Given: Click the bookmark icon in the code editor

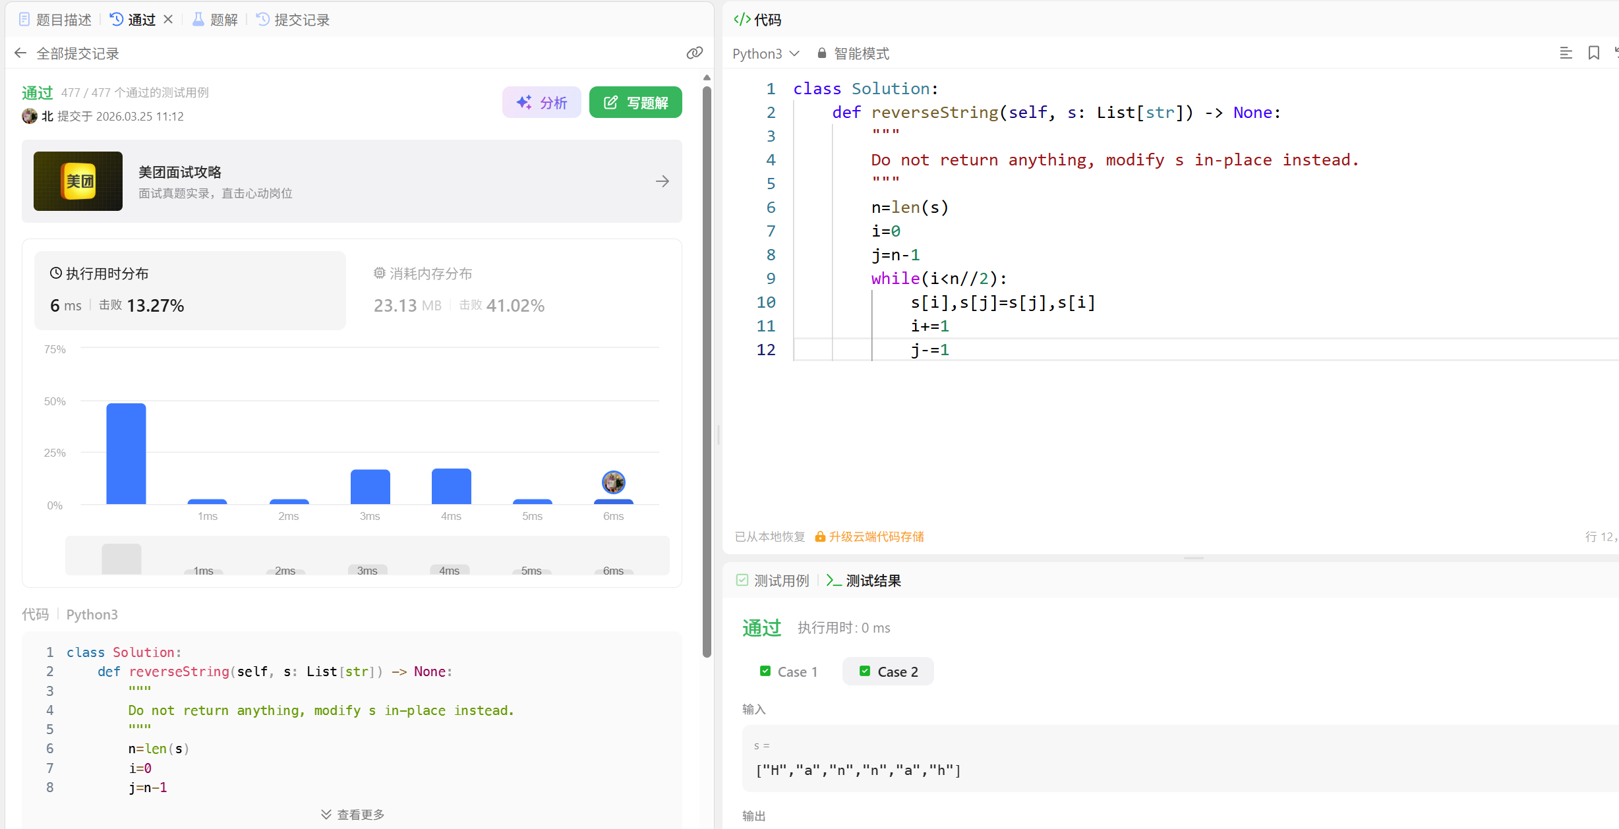Looking at the screenshot, I should pos(1593,53).
